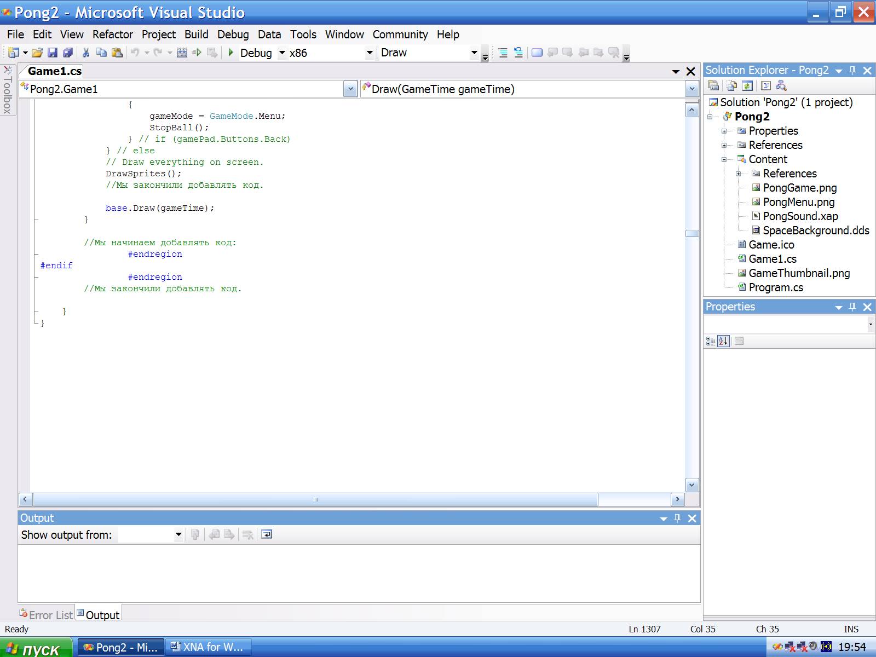Click the Open File folder icon
This screenshot has height=657, width=876.
point(37,53)
